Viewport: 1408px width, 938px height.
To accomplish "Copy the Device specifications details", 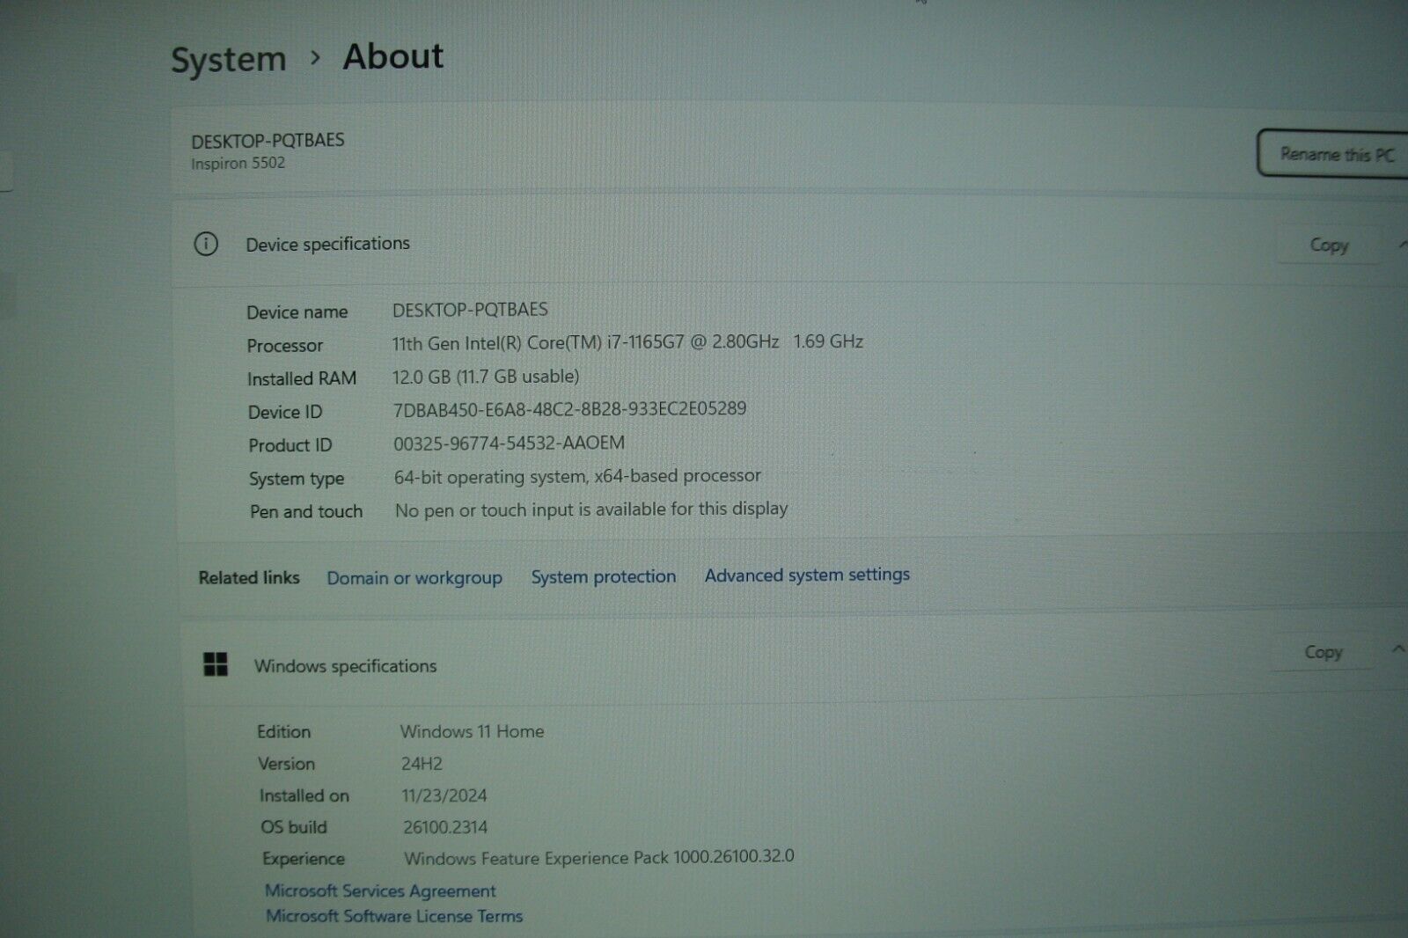I will 1329,245.
